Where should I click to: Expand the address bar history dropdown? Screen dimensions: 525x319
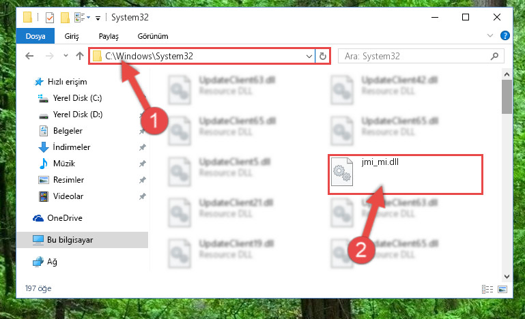(309, 56)
